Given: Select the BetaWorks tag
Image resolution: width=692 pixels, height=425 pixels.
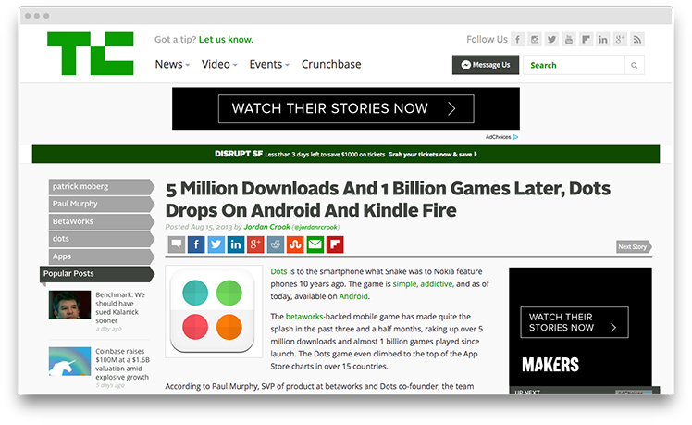Looking at the screenshot, I should pos(102,221).
